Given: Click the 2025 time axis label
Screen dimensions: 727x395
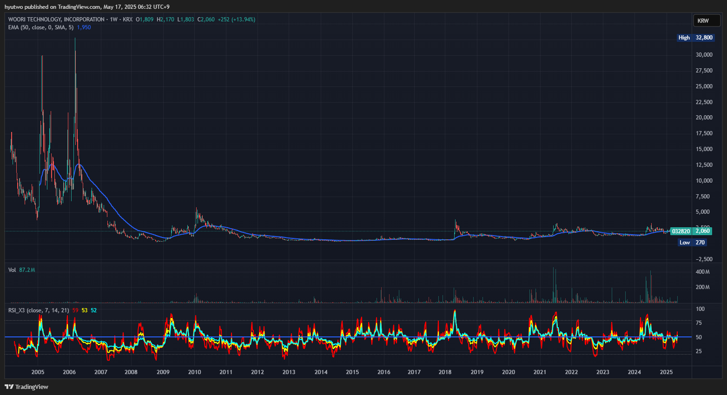Looking at the screenshot, I should point(666,372).
